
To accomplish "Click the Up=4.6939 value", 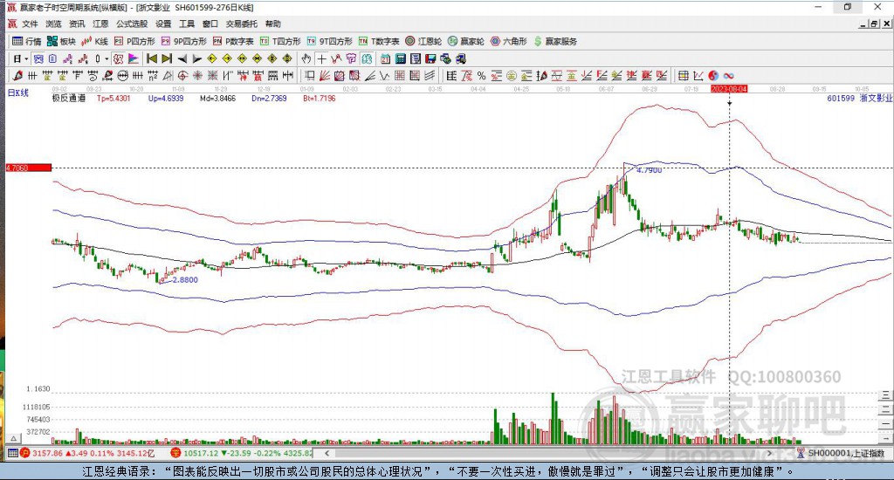I will pyautogui.click(x=166, y=98).
